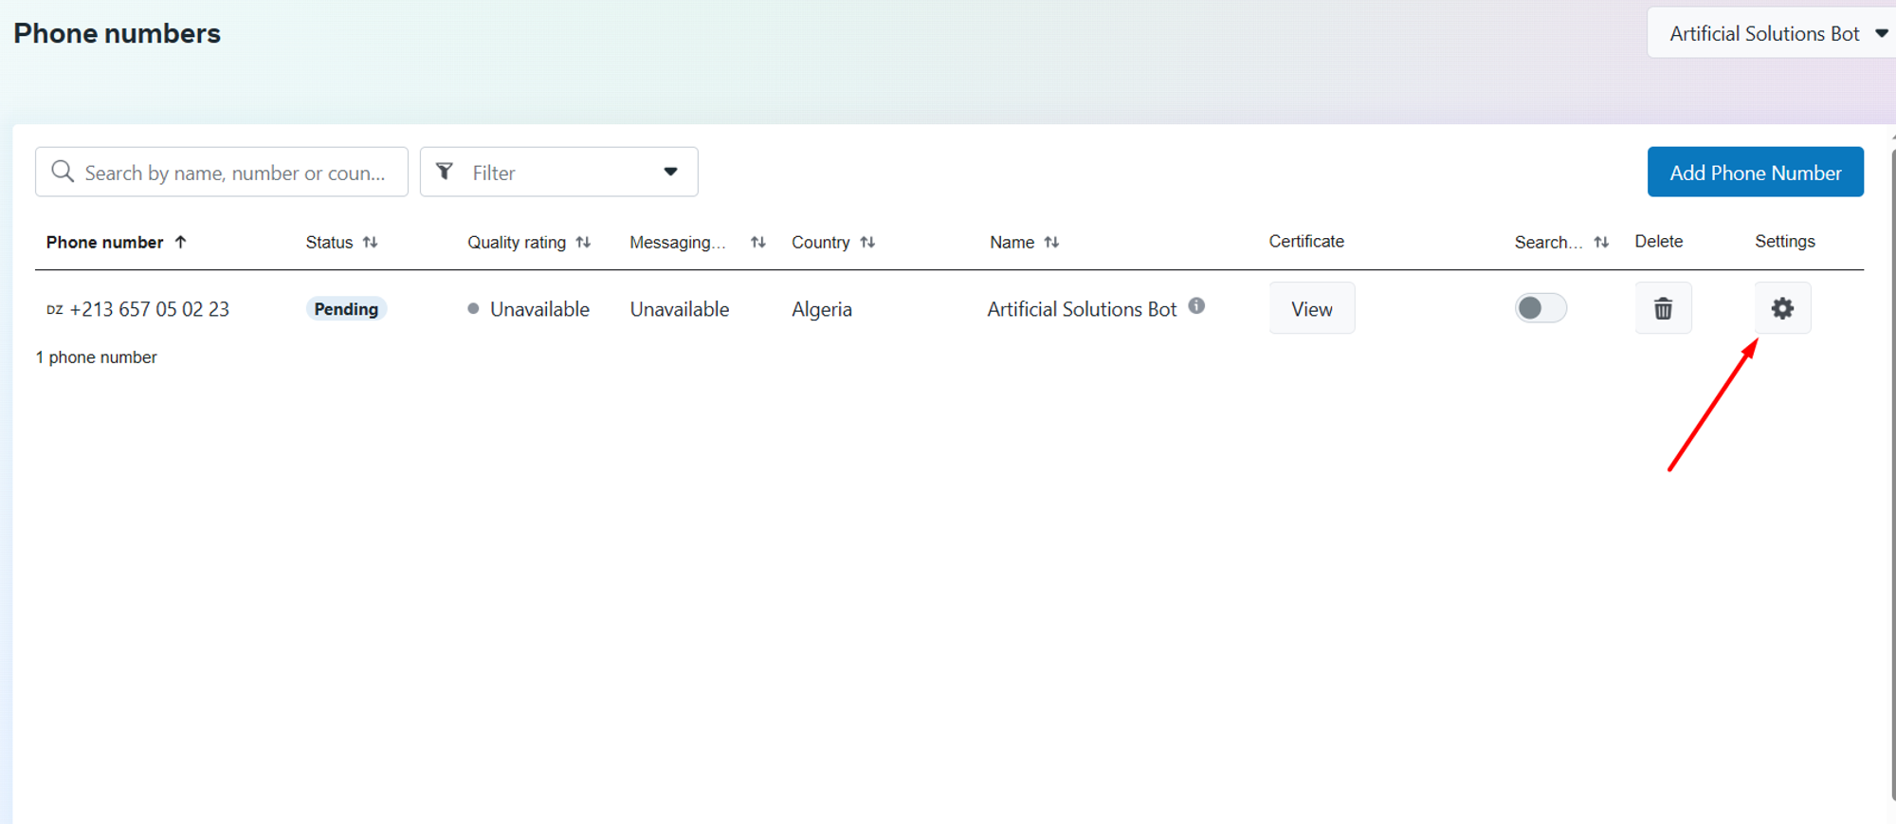The height and width of the screenshot is (824, 1896).
Task: Delete the +213 phone number via trash icon
Action: coord(1663,308)
